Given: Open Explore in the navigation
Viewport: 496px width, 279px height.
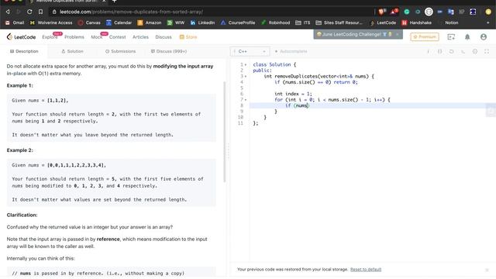Looking at the screenshot, I should 50,37.
